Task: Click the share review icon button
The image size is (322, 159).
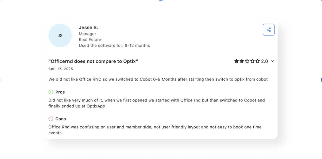Action: click(268, 30)
